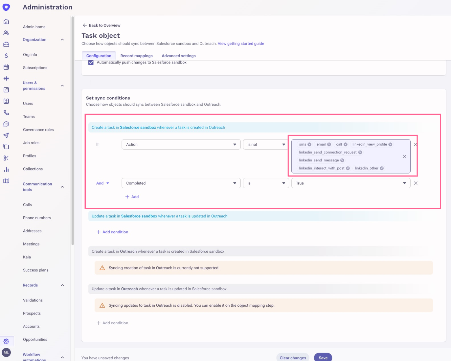The image size is (451, 361).
Task: Collapse the Workflow automations section
Action: pyautogui.click(x=62, y=357)
